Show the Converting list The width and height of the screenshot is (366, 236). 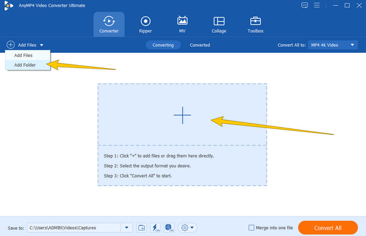[x=163, y=45]
